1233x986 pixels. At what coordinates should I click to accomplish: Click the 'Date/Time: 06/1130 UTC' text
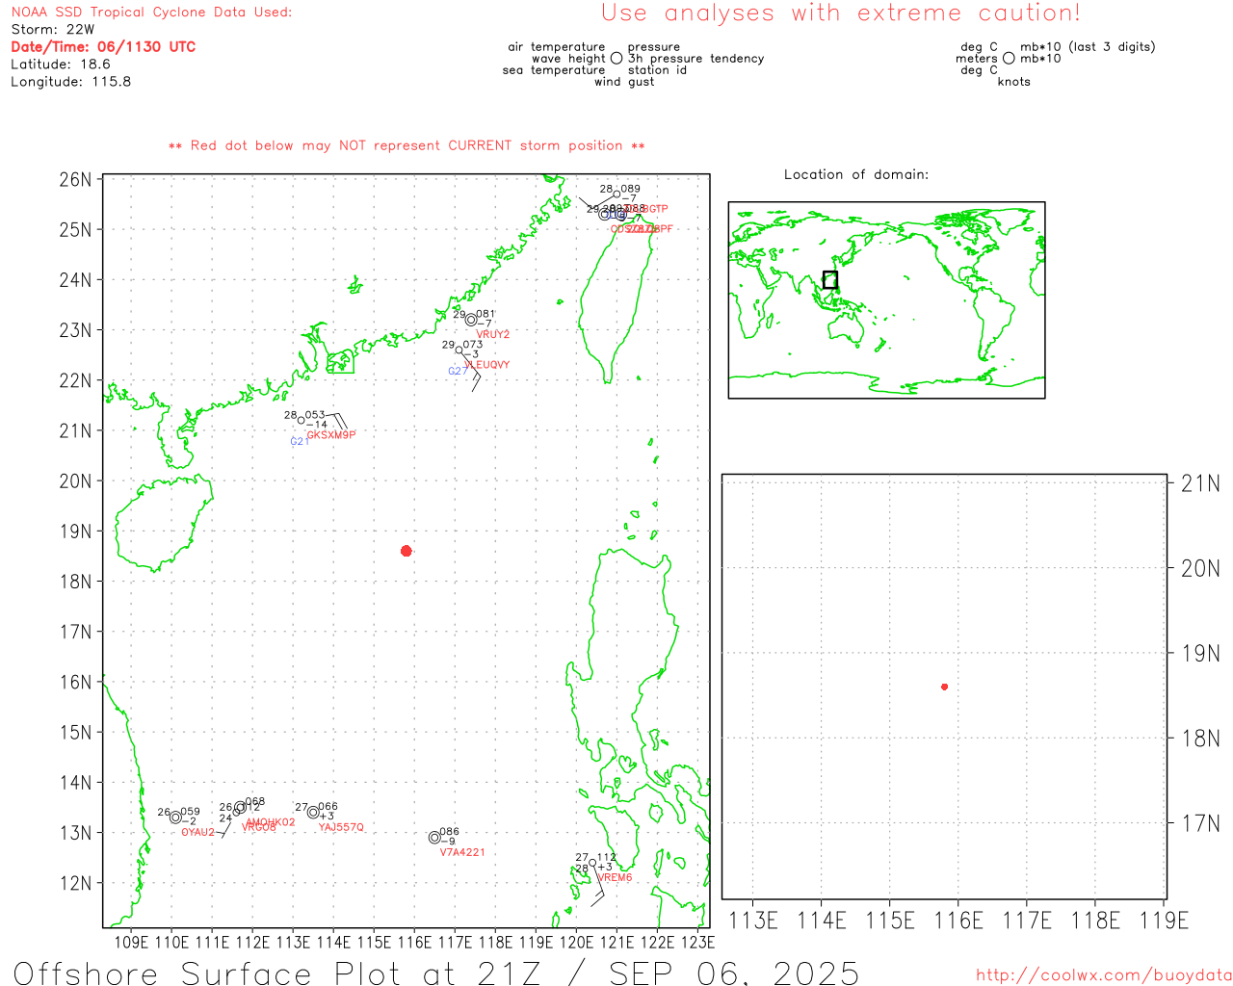[103, 47]
